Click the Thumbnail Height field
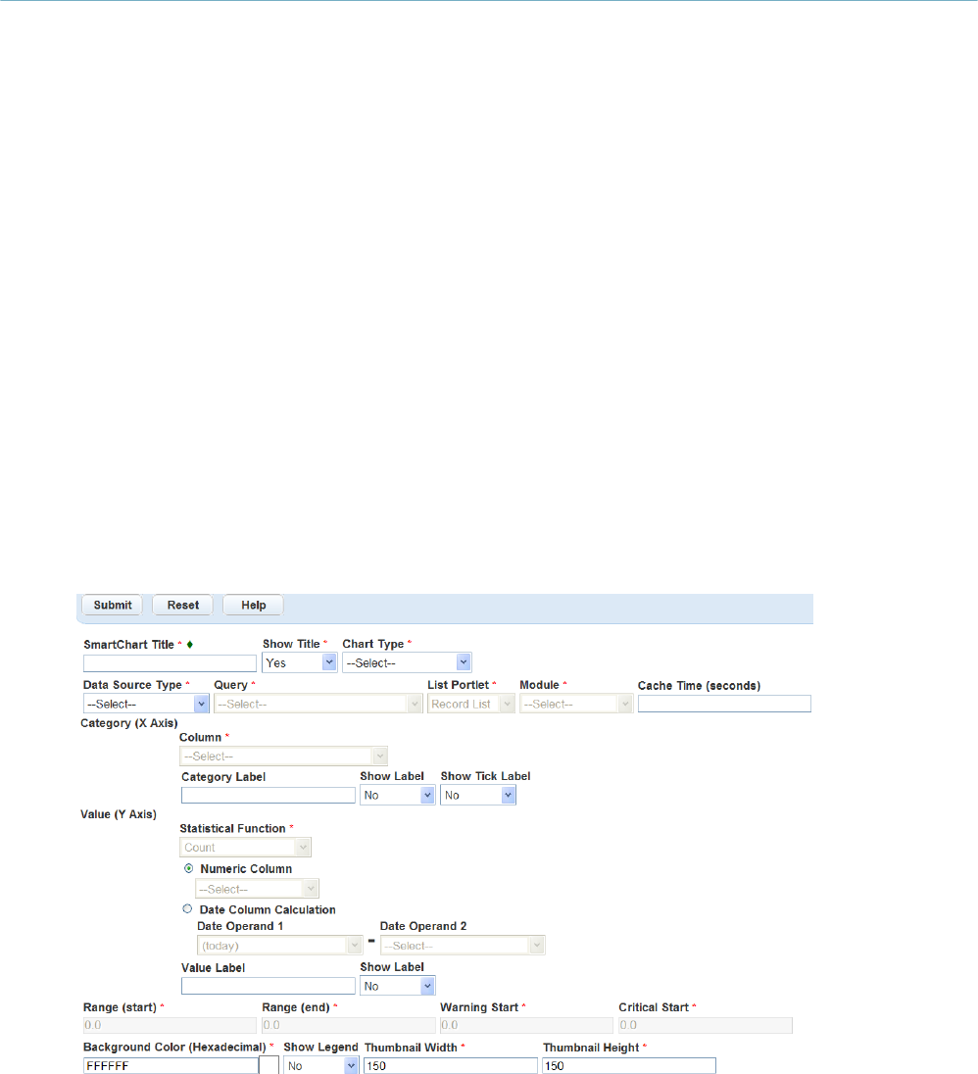Screen dimensions: 978x1074 [x=629, y=1066]
